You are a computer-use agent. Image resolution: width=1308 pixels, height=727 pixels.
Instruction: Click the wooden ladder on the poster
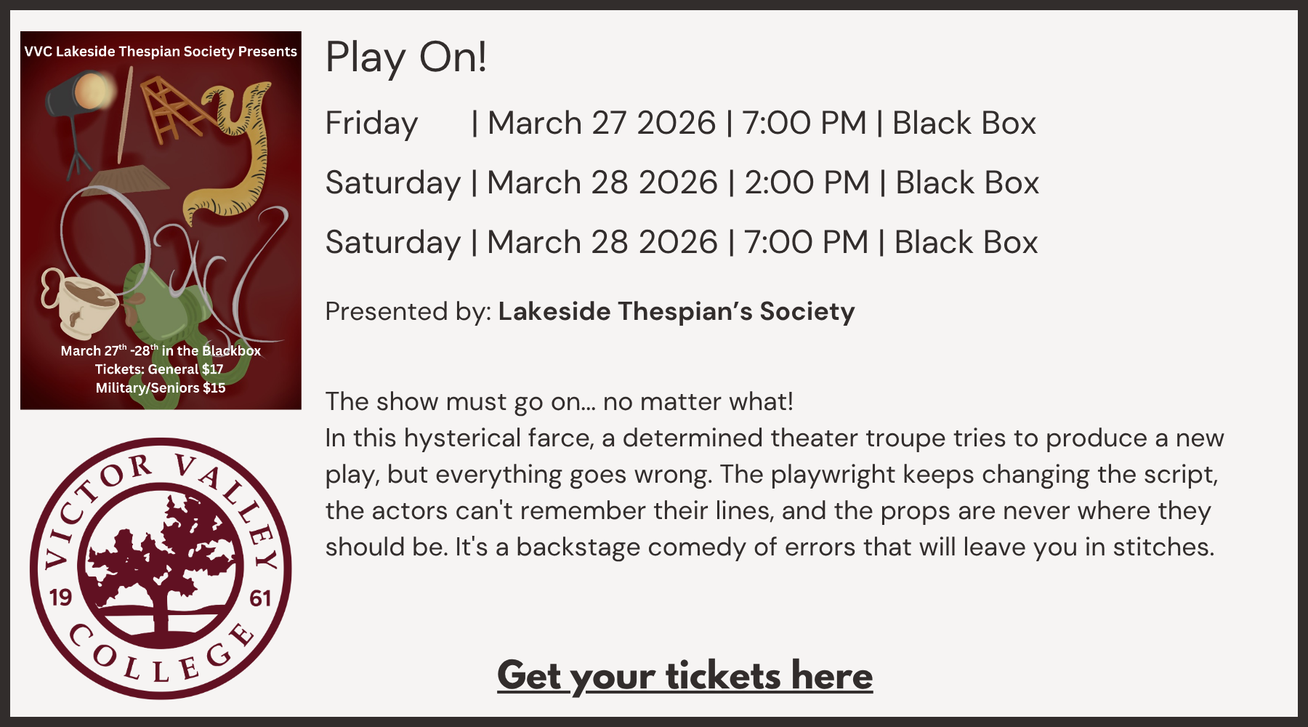click(x=167, y=109)
